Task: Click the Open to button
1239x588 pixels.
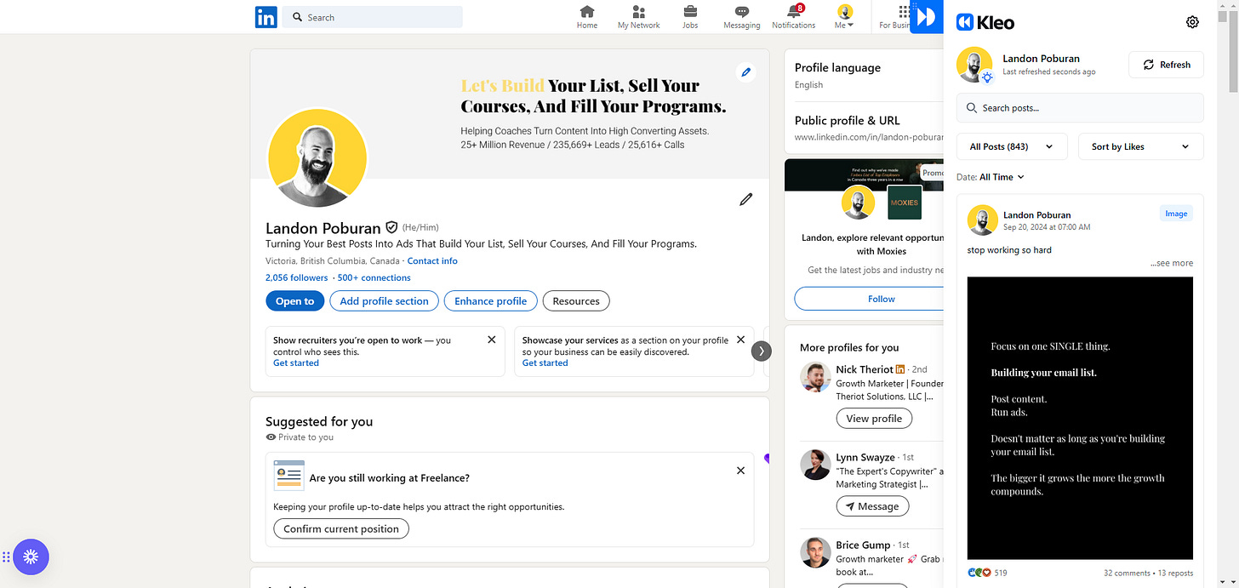Action: [x=294, y=301]
